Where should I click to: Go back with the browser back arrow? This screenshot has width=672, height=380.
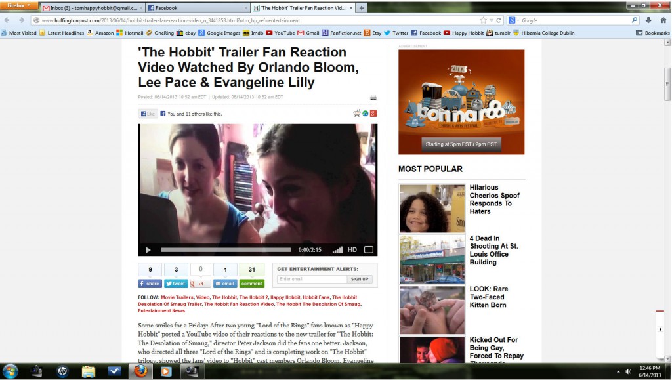click(x=7, y=20)
